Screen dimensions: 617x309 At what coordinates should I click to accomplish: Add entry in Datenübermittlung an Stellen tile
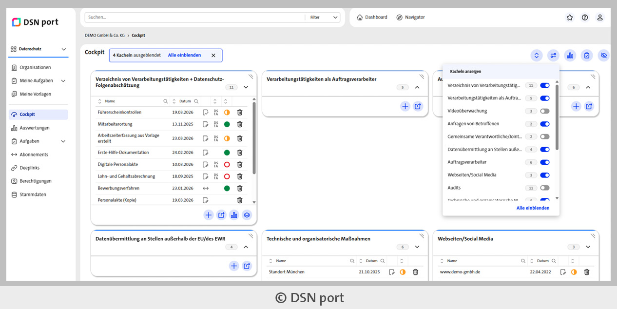234,266
